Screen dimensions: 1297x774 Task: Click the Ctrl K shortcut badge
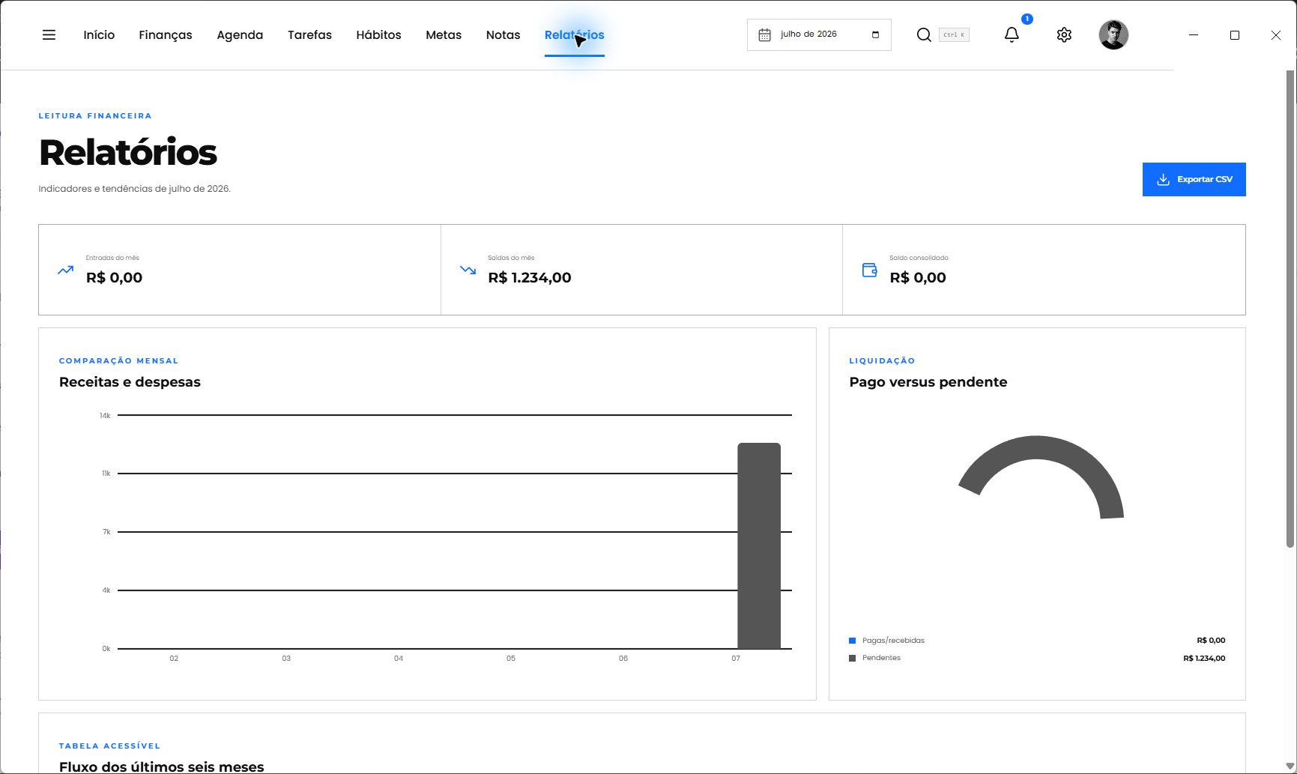(954, 35)
